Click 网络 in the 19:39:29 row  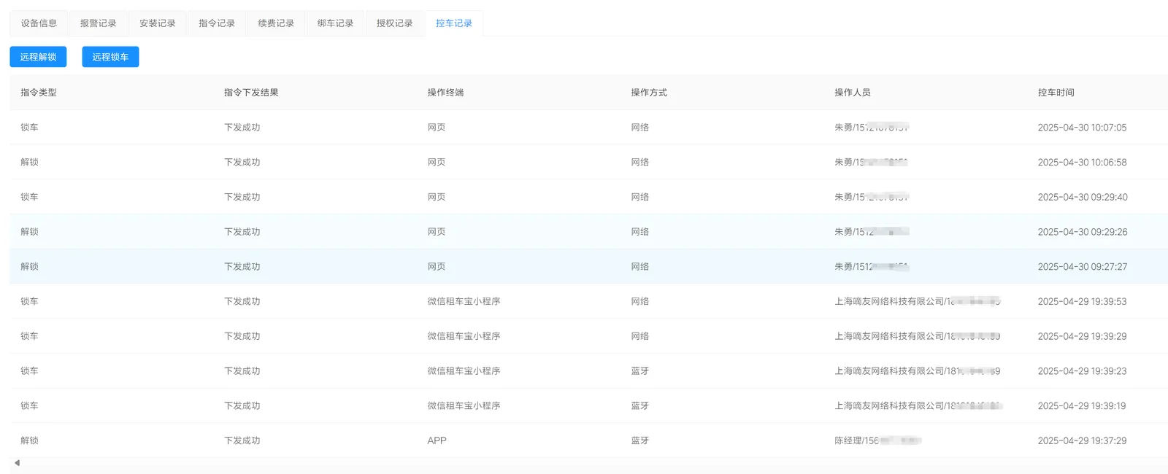[x=640, y=336]
